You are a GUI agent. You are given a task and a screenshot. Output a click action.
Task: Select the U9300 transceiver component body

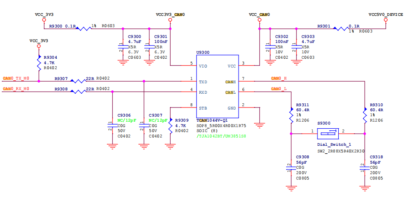coord(217,86)
